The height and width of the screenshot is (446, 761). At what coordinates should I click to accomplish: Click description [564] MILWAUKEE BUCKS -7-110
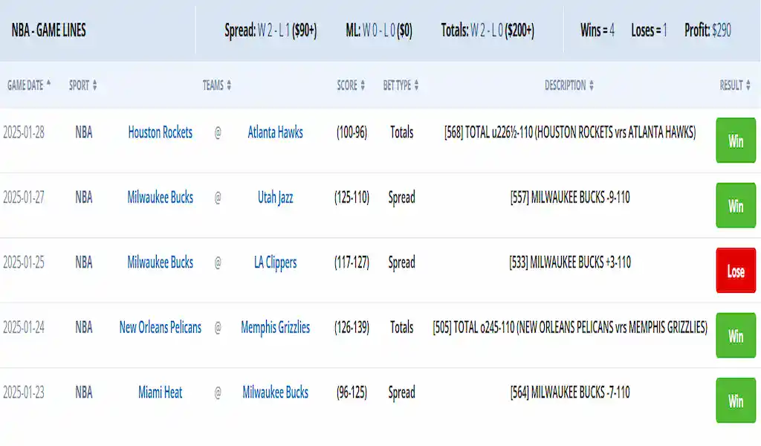tap(570, 392)
